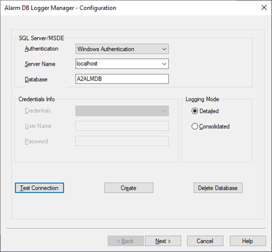
Task: Select Detailed logging mode
Action: [x=195, y=111]
